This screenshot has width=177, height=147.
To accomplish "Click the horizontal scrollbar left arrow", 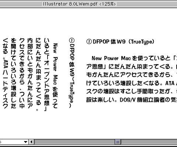I will pyautogui.click(x=31, y=142).
